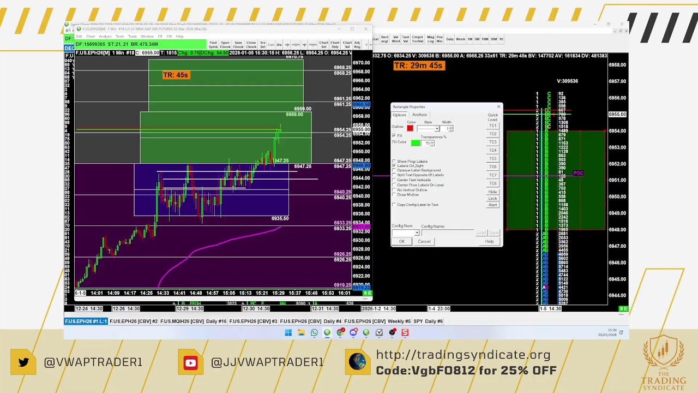Click the Lock button in dialog
The image size is (698, 393).
[493, 198]
